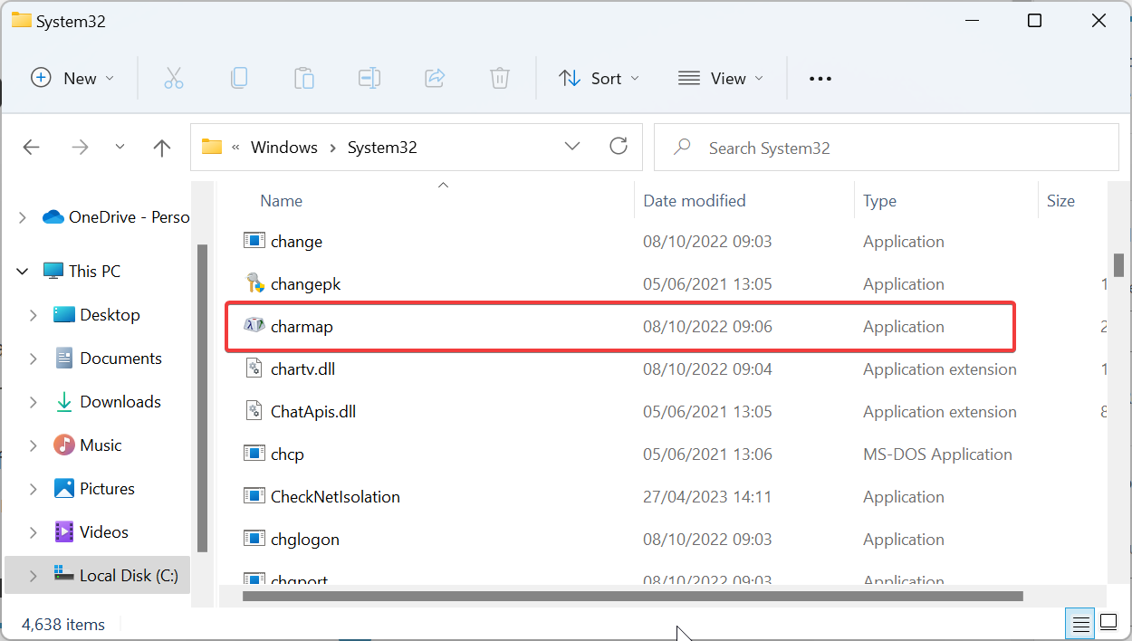Expand the Documents tree node
The width and height of the screenshot is (1132, 641).
[x=34, y=359]
